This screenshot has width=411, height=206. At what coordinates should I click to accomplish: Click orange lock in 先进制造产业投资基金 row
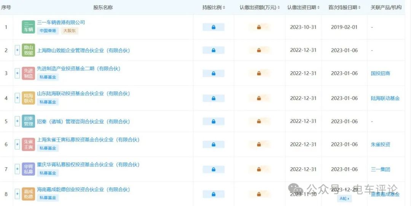[x=259, y=74]
